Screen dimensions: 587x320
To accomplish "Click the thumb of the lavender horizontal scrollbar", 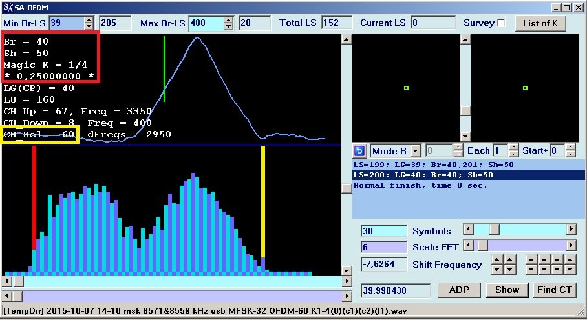I will 17,296.
